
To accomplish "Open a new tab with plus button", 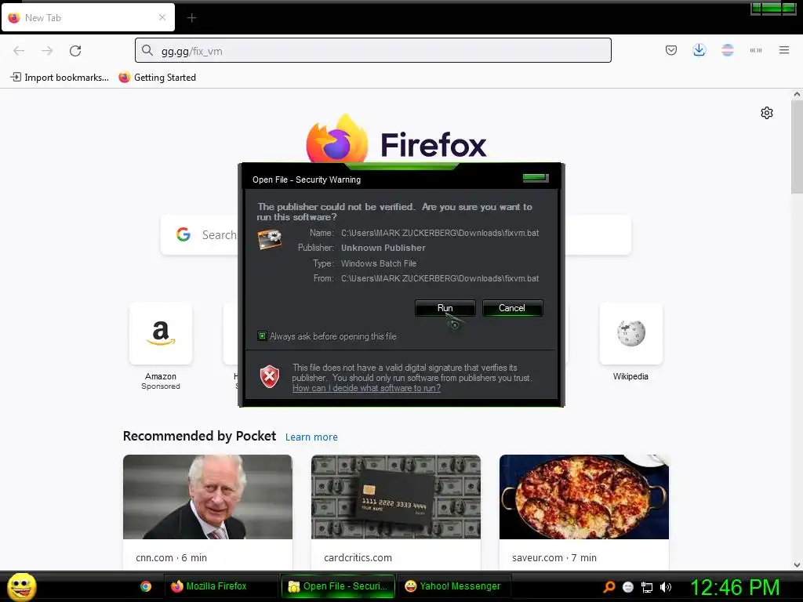I will click(191, 18).
